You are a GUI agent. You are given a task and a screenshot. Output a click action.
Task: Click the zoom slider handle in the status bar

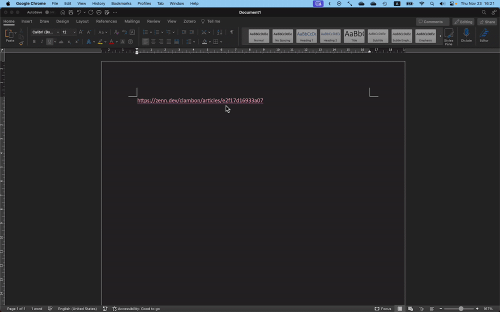pyautogui.click(x=461, y=308)
